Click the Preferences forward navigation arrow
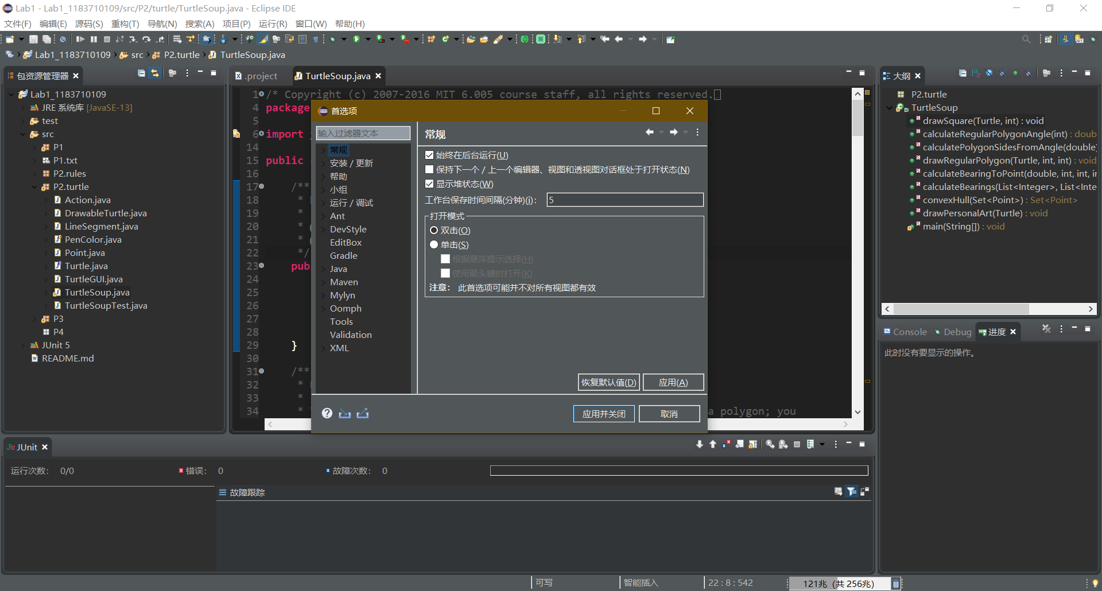Viewport: 1102px width, 591px height. 673,132
